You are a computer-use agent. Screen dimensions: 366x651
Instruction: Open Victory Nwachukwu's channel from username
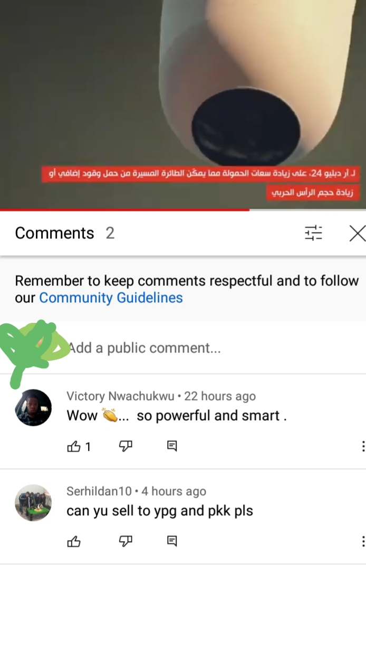120,396
